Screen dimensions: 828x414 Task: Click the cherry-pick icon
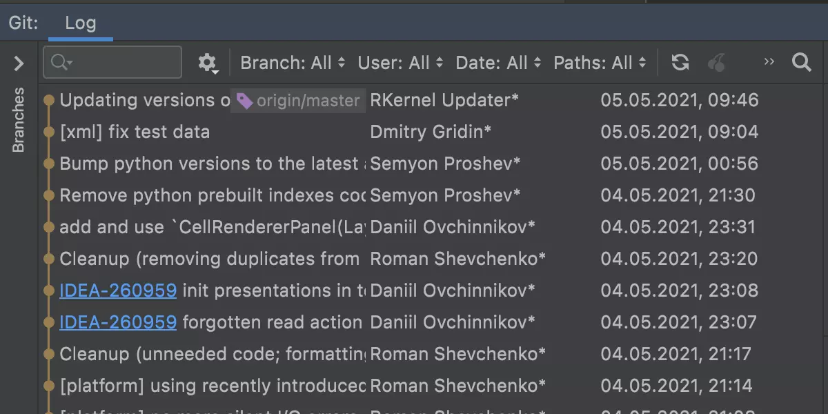point(717,63)
